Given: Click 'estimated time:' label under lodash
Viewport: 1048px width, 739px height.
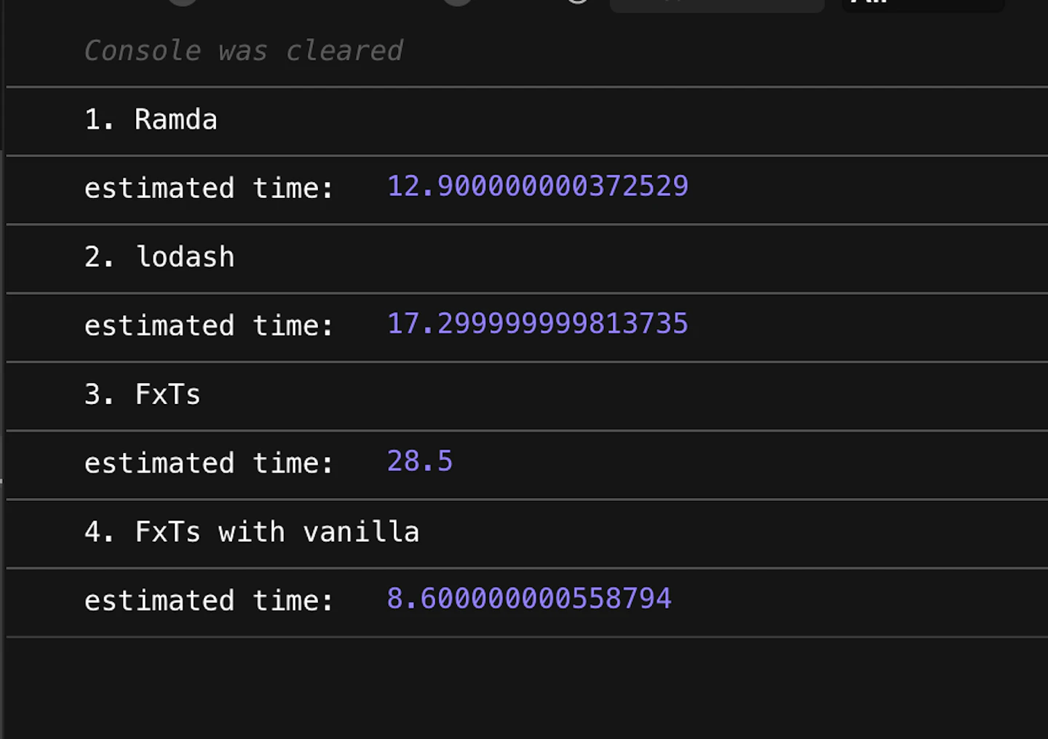Looking at the screenshot, I should click(x=209, y=326).
